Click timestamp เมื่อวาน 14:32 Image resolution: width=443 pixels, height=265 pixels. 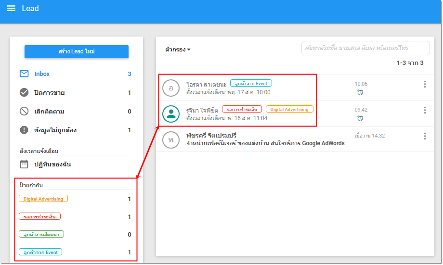click(369, 136)
